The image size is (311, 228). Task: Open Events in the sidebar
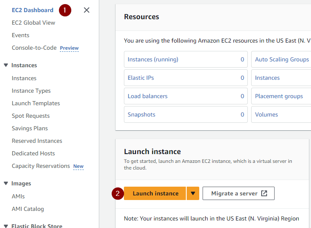pos(21,35)
